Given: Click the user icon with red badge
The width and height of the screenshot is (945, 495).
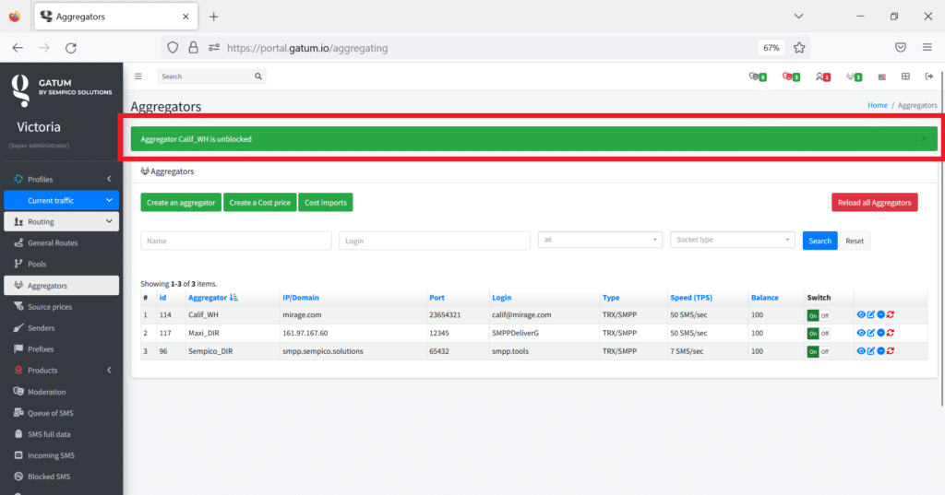Looking at the screenshot, I should click(823, 77).
